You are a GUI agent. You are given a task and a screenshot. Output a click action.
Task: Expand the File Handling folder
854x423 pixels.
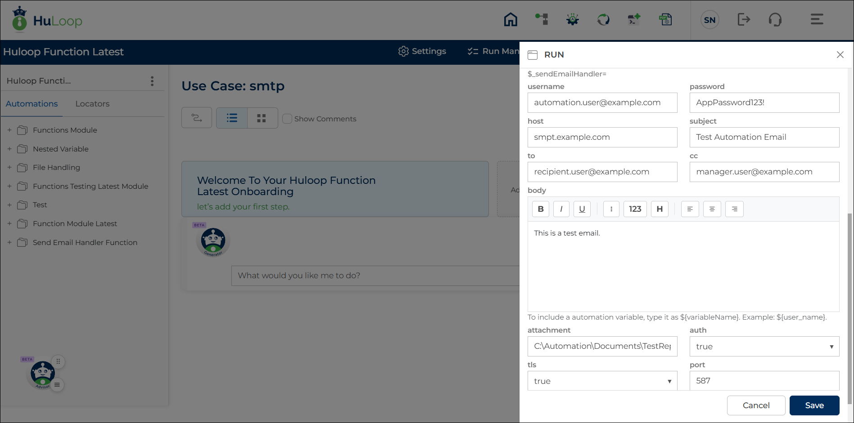click(x=9, y=167)
